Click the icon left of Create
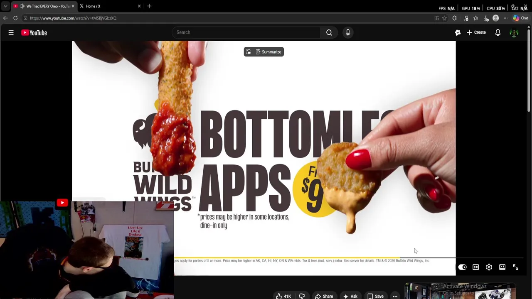532x299 pixels. coord(458,32)
